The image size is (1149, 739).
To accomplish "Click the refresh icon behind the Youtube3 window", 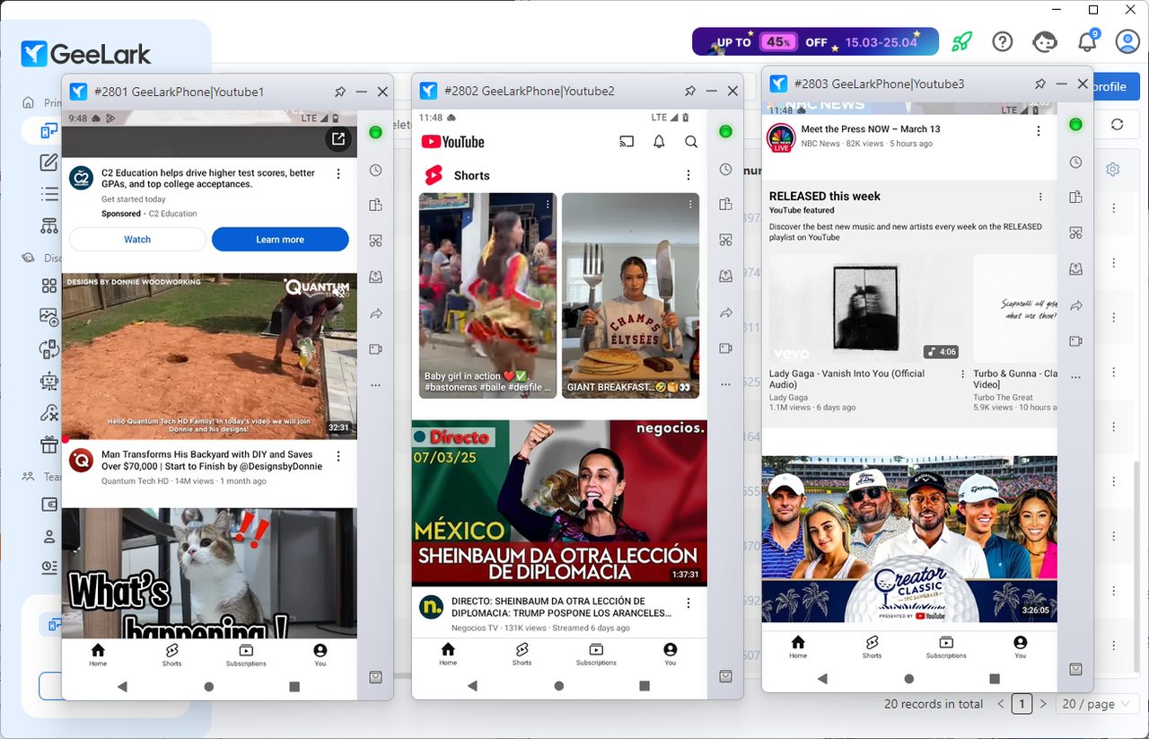I will [x=1117, y=125].
